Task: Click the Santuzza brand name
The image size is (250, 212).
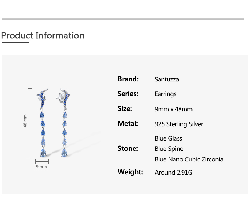Action: tap(166, 79)
